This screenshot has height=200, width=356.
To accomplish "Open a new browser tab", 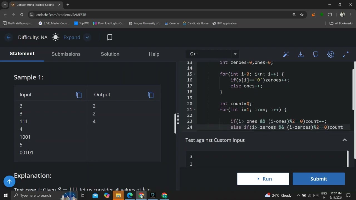I will [68, 5].
